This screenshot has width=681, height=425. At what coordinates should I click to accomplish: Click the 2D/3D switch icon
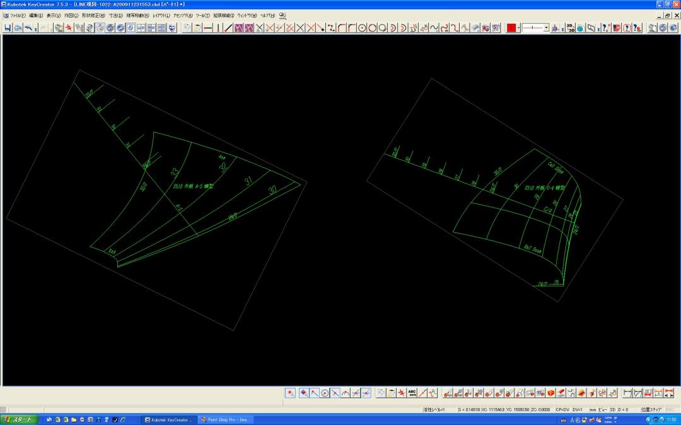(x=570, y=28)
